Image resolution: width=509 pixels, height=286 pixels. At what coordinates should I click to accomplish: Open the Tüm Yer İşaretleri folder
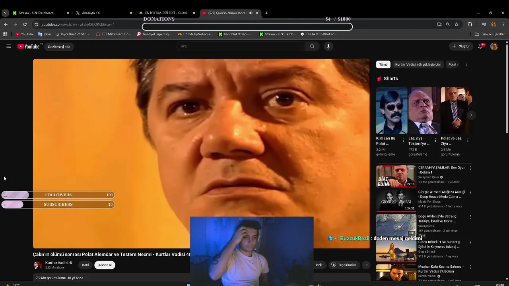490,34
